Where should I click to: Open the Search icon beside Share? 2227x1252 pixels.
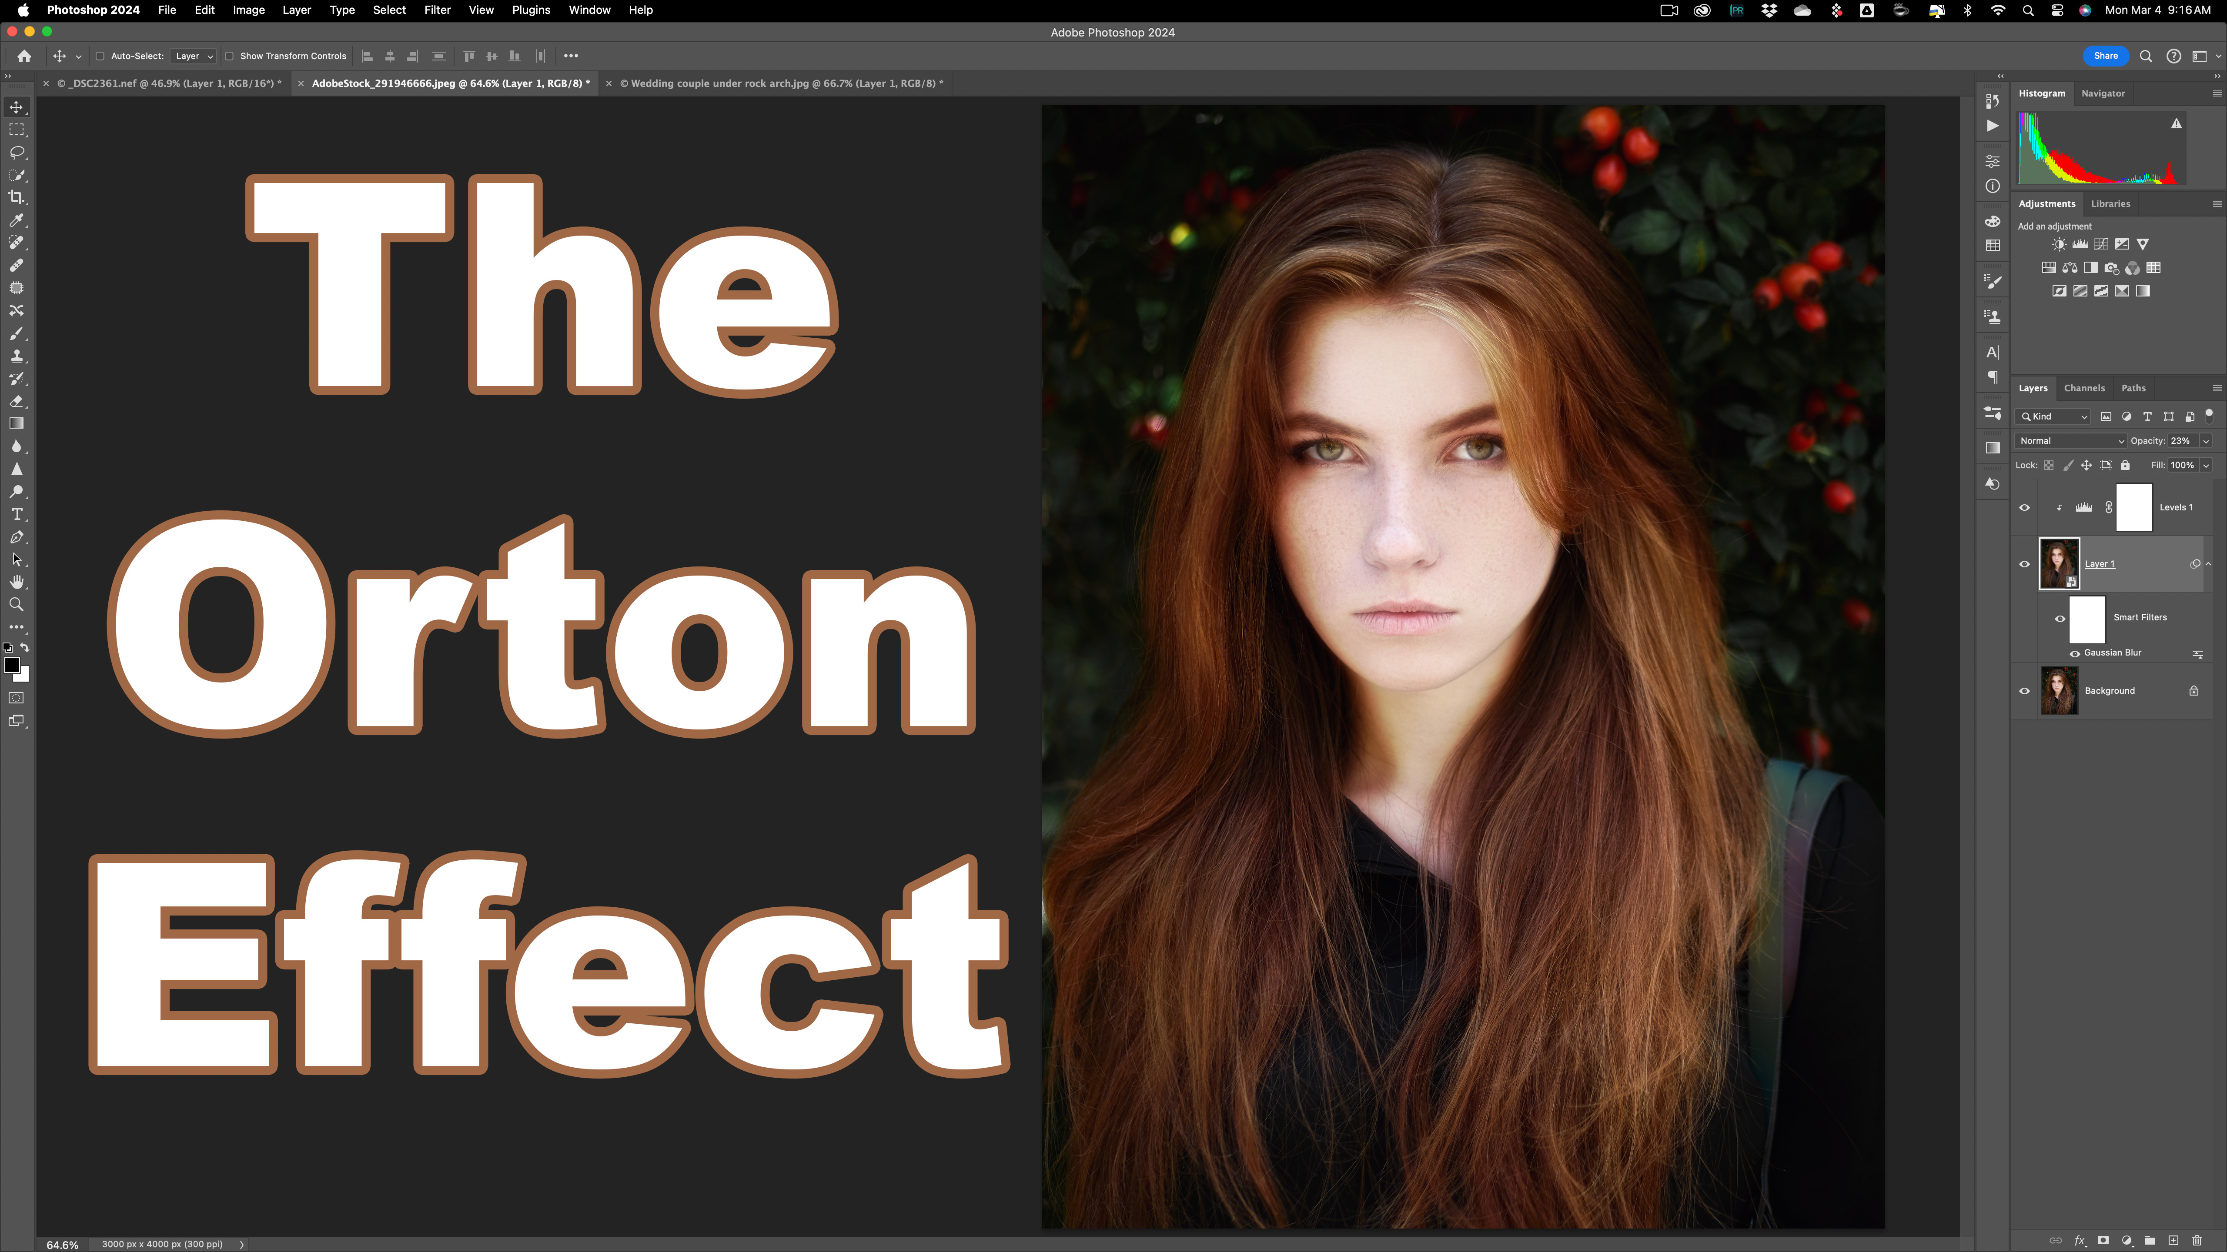pos(2146,56)
